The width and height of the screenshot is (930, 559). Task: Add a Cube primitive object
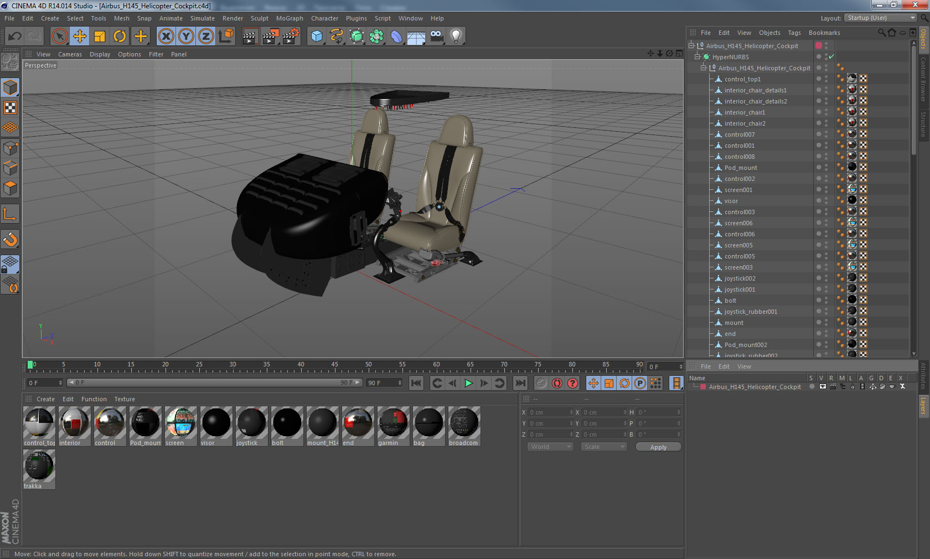(x=317, y=37)
